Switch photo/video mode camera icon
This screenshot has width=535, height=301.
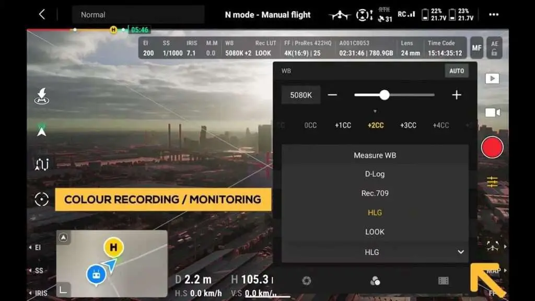[492, 113]
